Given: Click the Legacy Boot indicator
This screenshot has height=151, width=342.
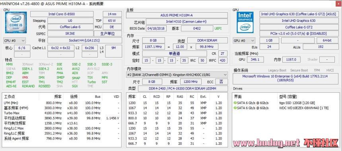Looking at the screenshot, I should point(277,70).
